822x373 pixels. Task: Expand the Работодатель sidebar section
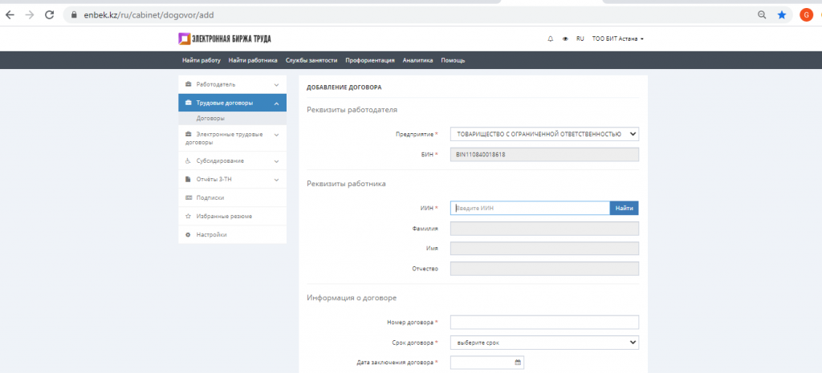coord(232,84)
